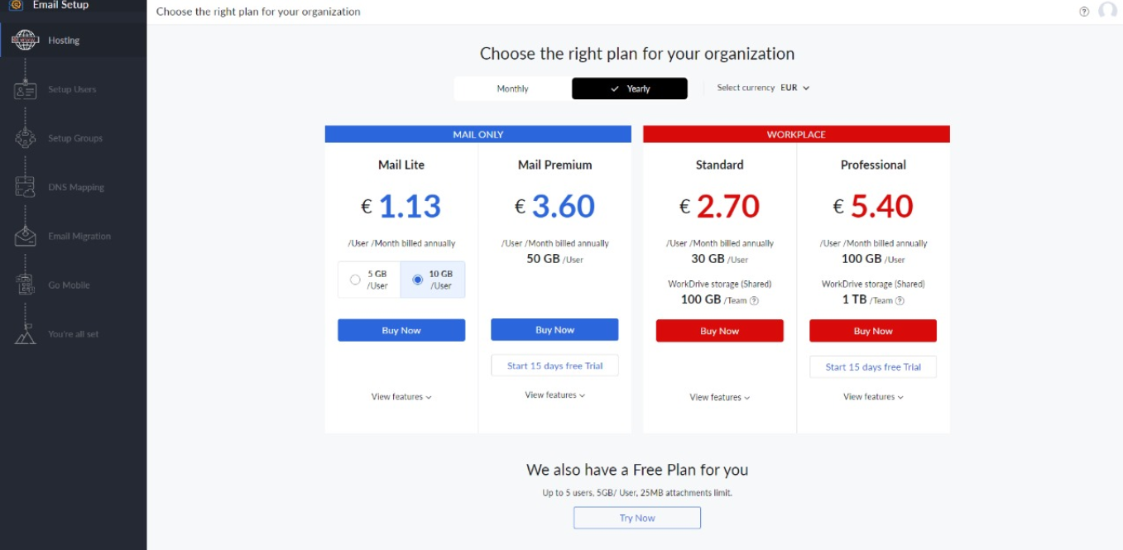The height and width of the screenshot is (550, 1123).
Task: Try Now the Free Plan
Action: (637, 518)
